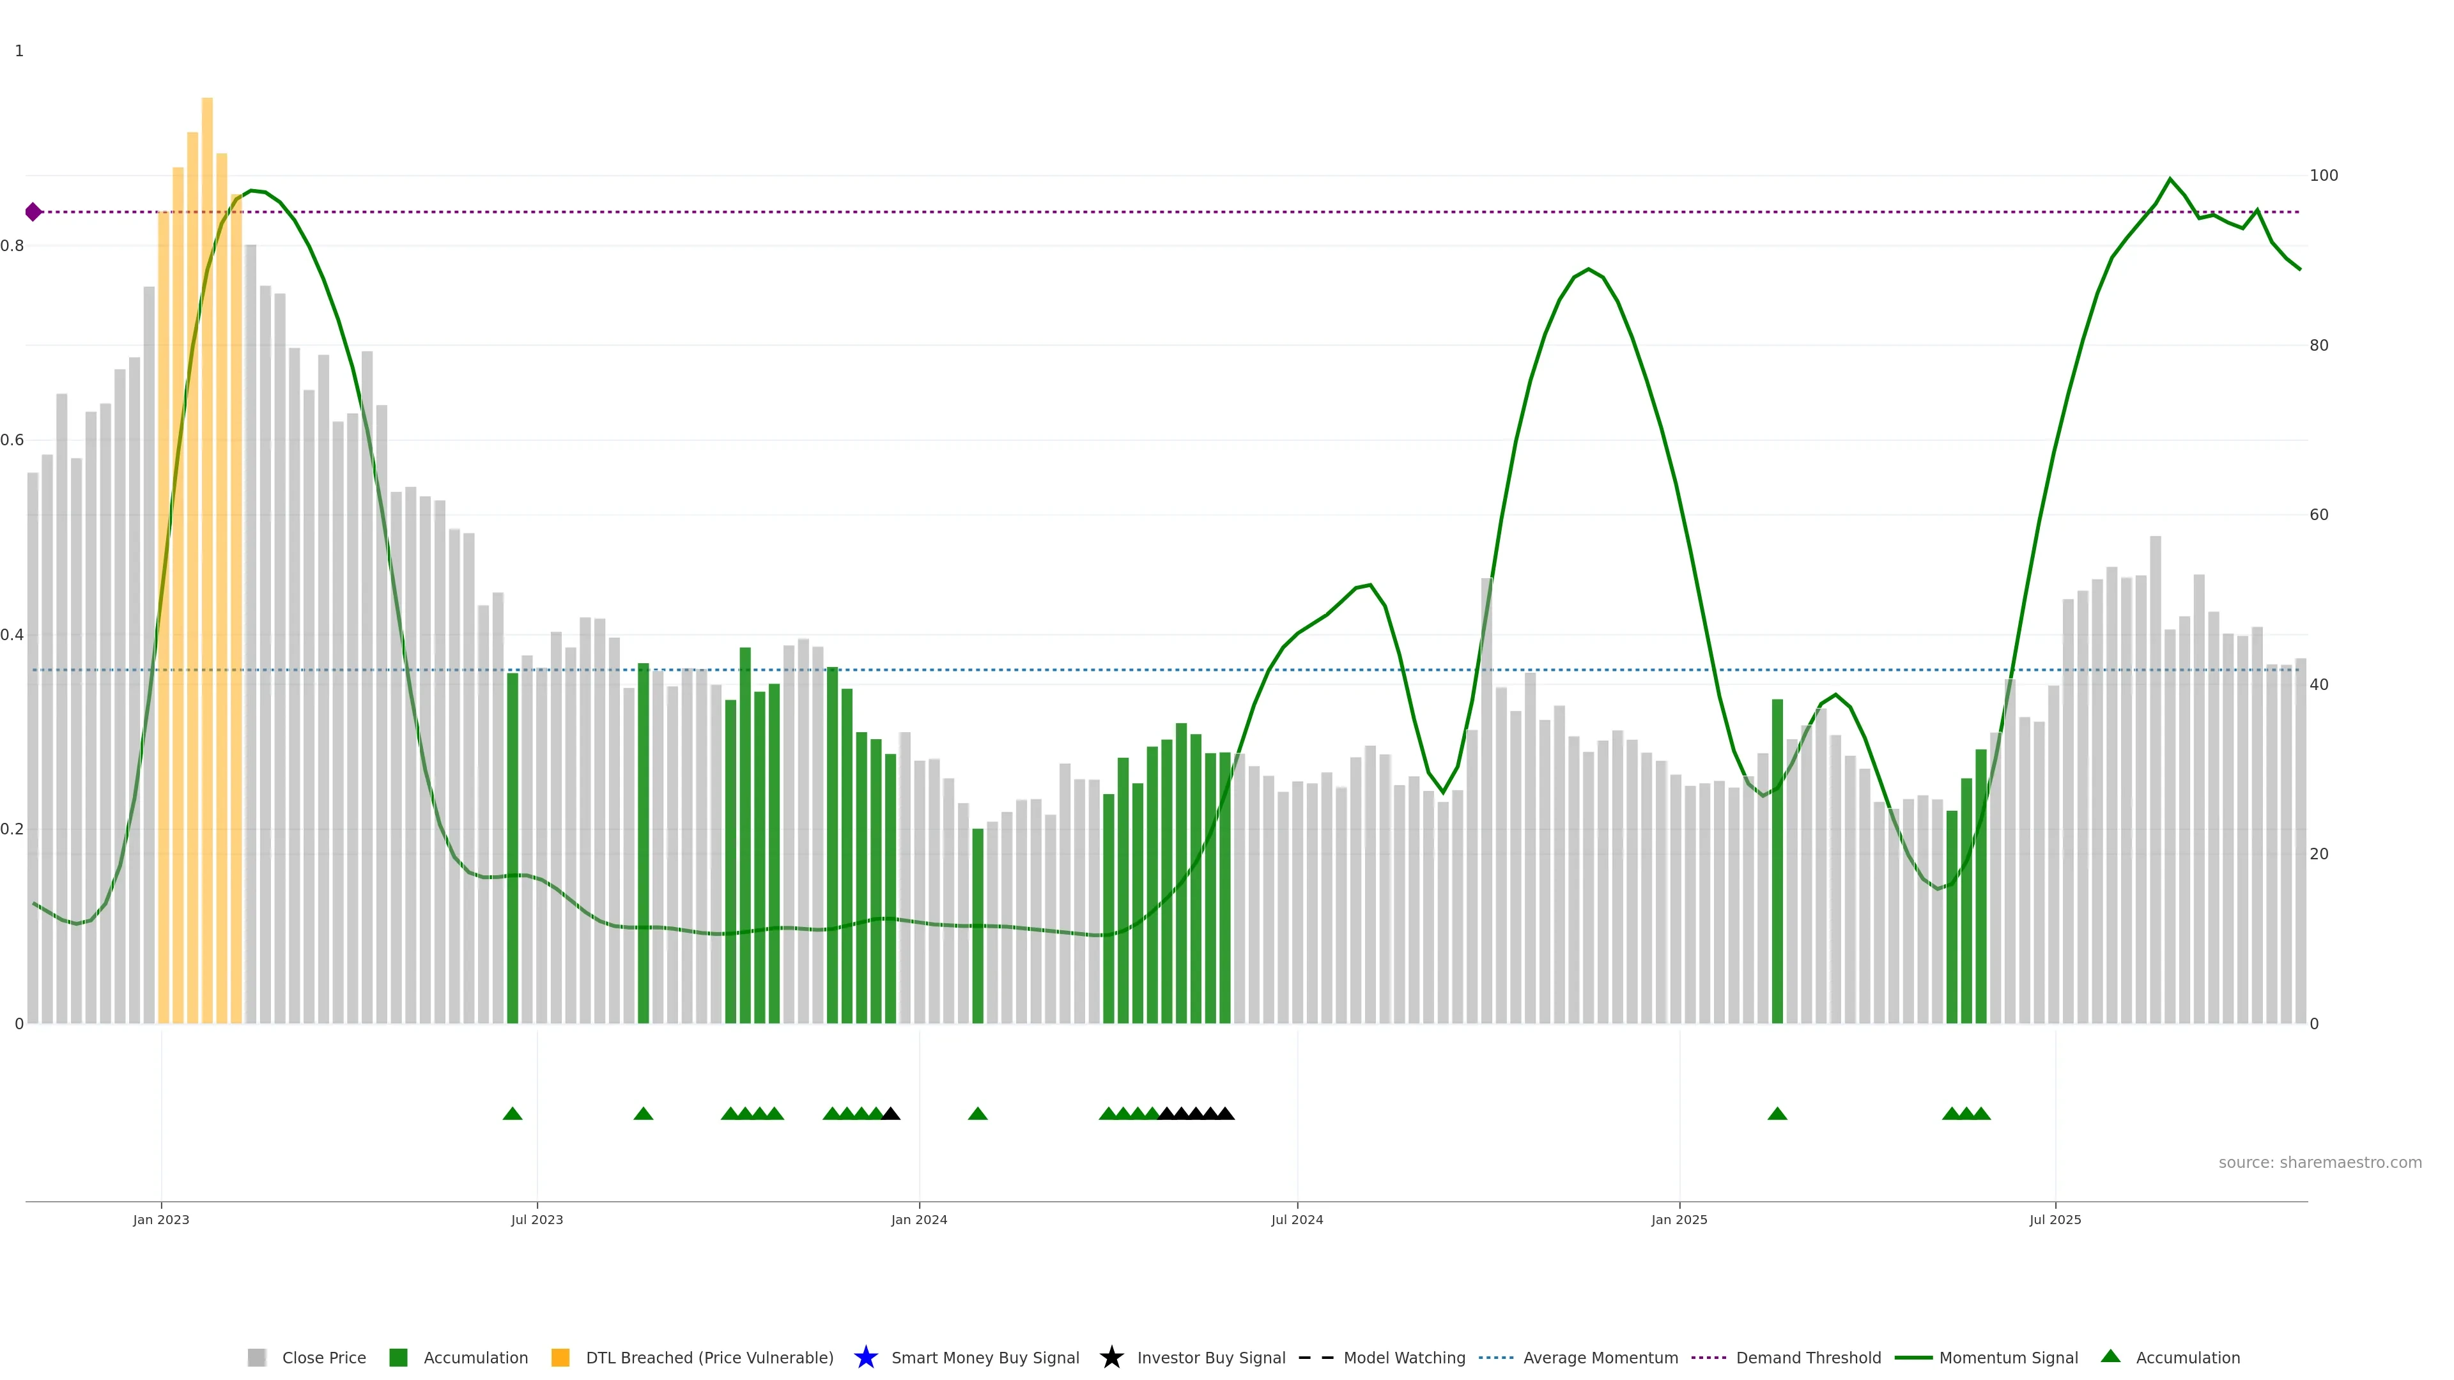Click the last black triangle marker before Jul 2024
This screenshot has height=1380, width=2454.
1225,1114
